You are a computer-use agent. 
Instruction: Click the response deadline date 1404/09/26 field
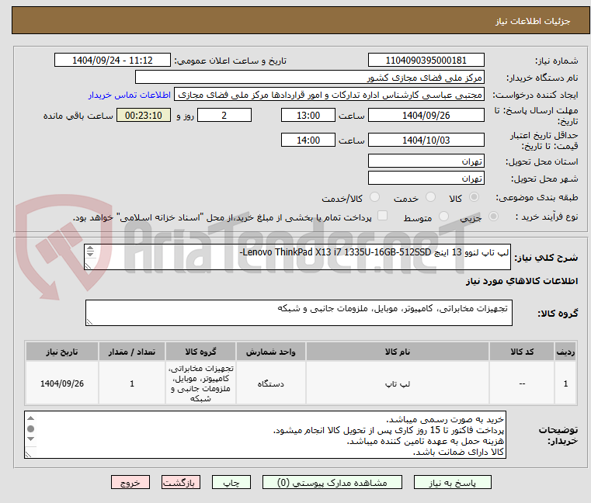pos(426,116)
